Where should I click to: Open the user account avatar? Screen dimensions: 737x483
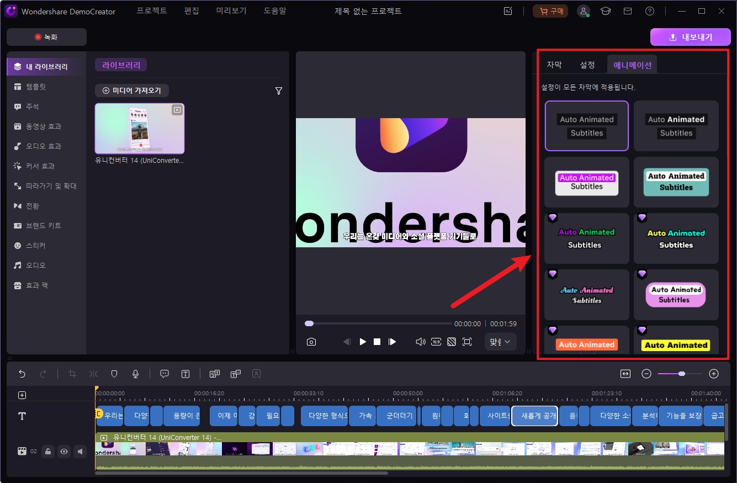(x=584, y=11)
